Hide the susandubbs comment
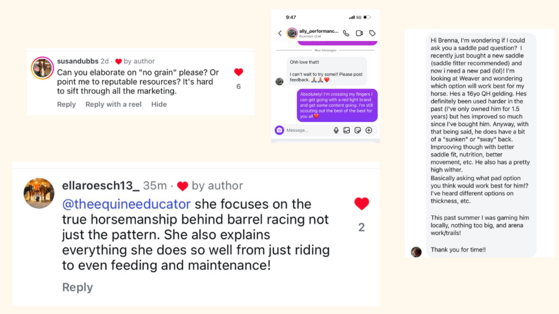This screenshot has width=559, height=314. point(159,105)
